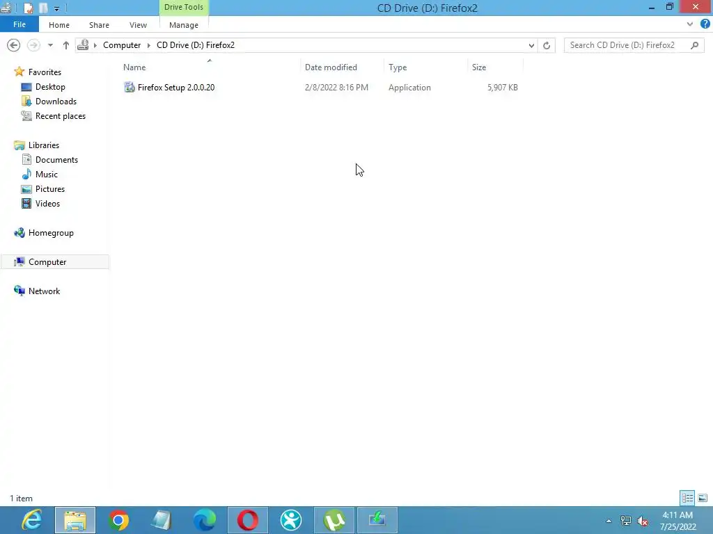Open Desktop in Favorites
Screen dimensions: 713x534
tap(50, 87)
